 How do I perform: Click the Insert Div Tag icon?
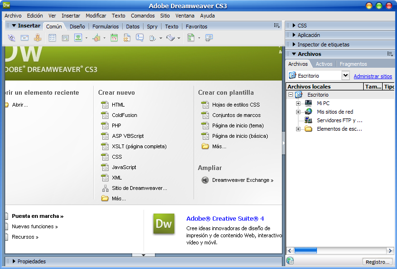65,38
